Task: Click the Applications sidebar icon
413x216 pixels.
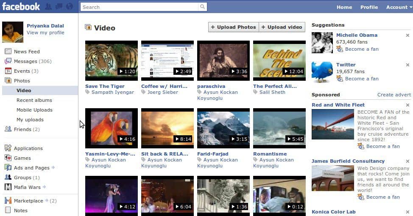Action: pos(8,148)
